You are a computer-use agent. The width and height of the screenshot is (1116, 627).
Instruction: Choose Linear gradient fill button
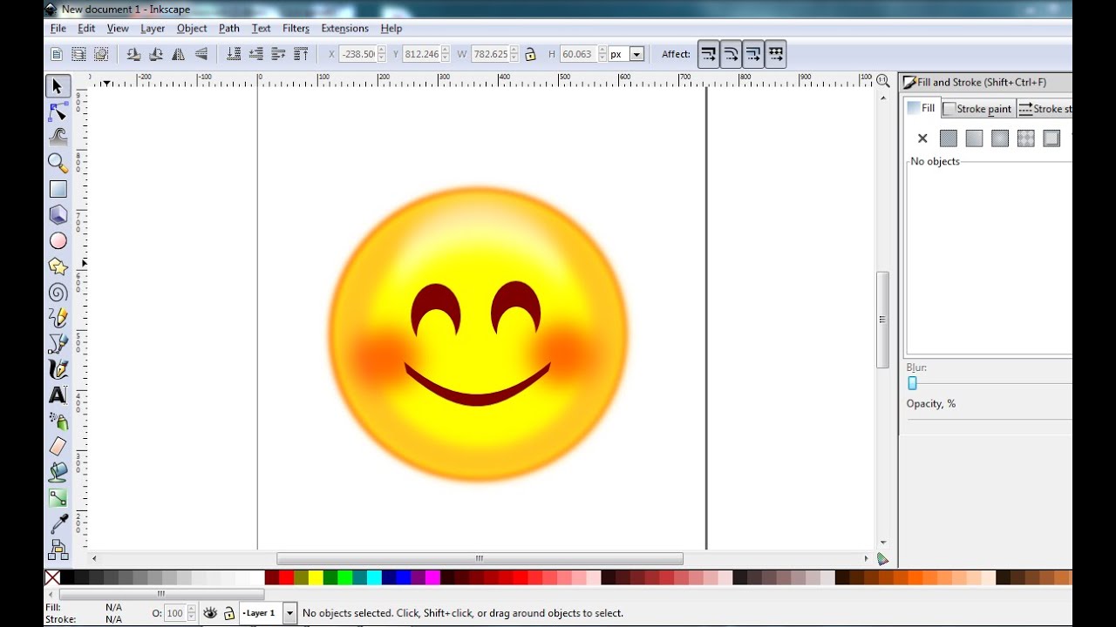tap(974, 138)
